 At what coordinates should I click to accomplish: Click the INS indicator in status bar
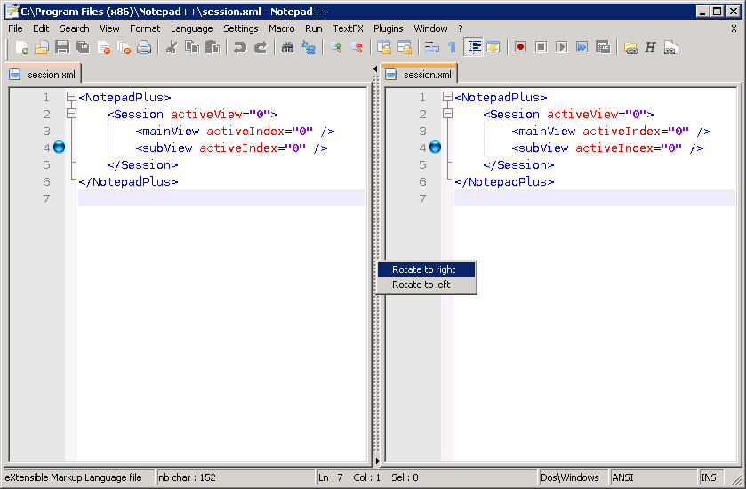[x=709, y=477]
